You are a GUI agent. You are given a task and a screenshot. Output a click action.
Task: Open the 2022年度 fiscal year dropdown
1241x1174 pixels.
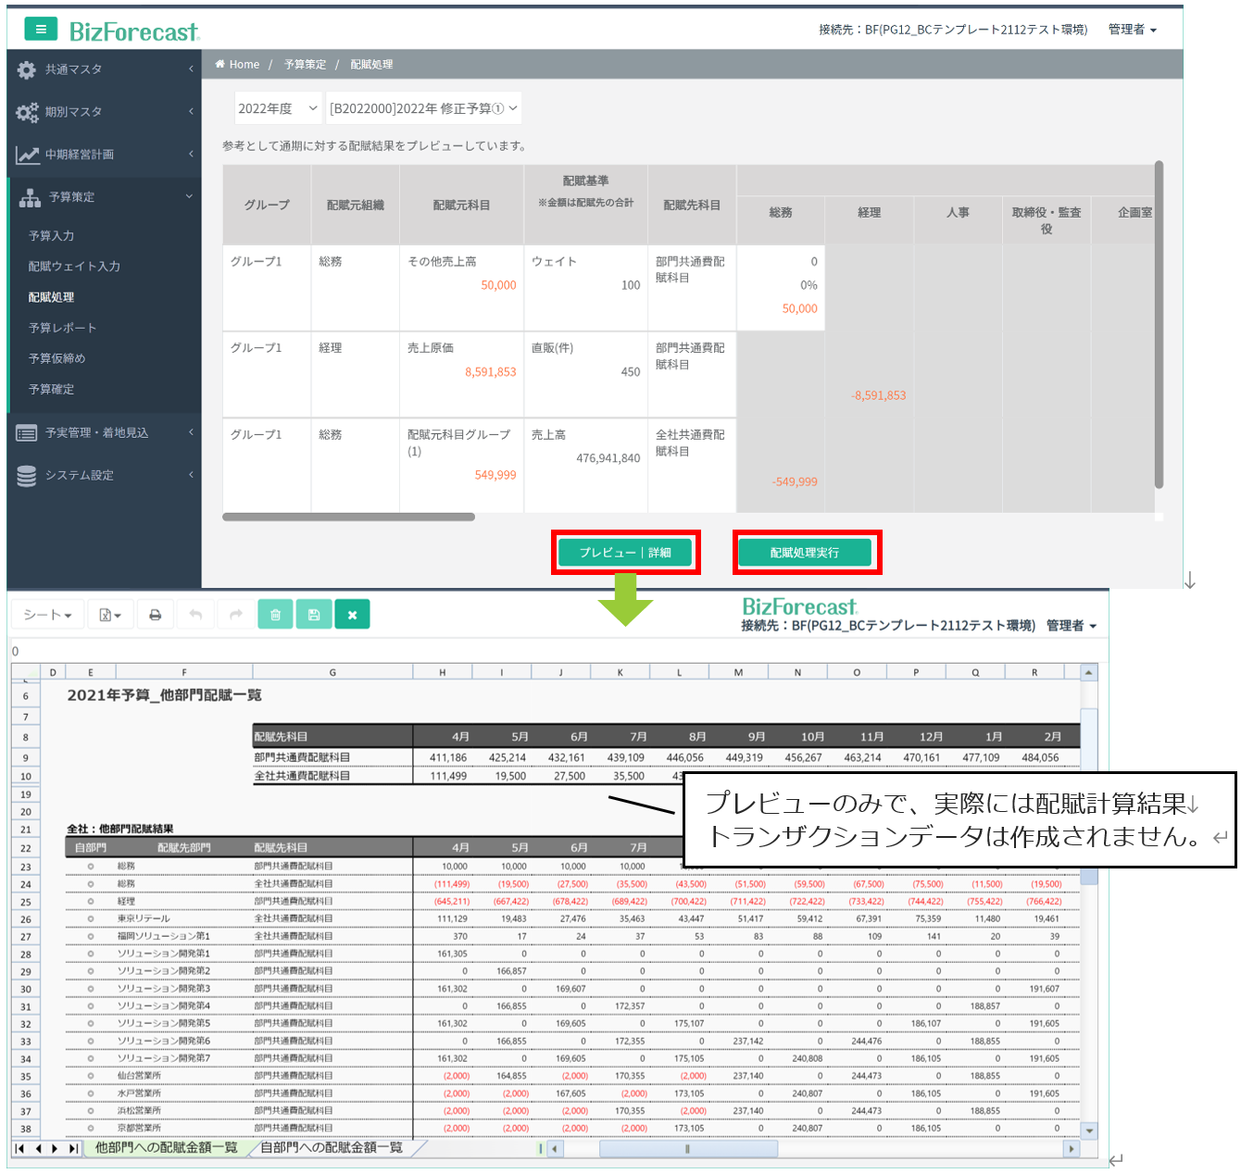coord(278,108)
